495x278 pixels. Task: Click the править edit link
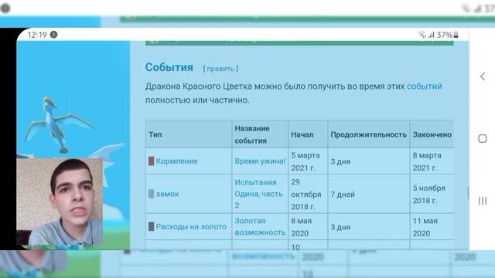point(220,69)
